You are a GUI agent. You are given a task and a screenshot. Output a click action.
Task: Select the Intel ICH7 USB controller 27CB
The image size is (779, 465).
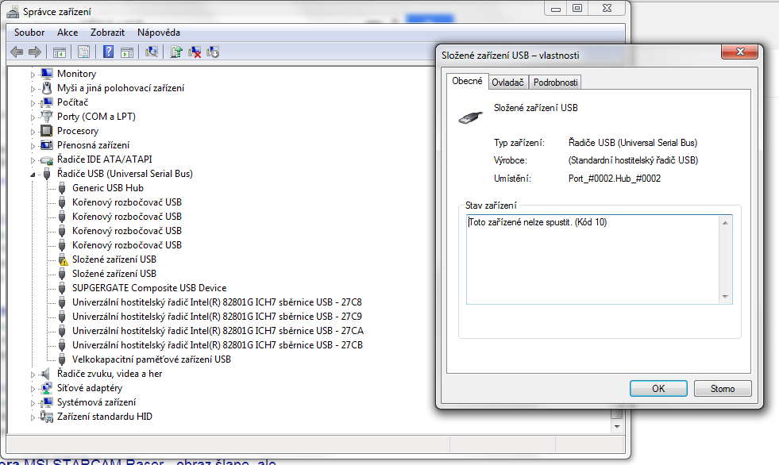coord(217,345)
